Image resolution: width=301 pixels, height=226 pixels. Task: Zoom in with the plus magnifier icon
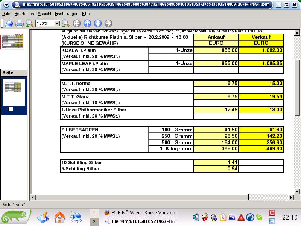[29, 24]
